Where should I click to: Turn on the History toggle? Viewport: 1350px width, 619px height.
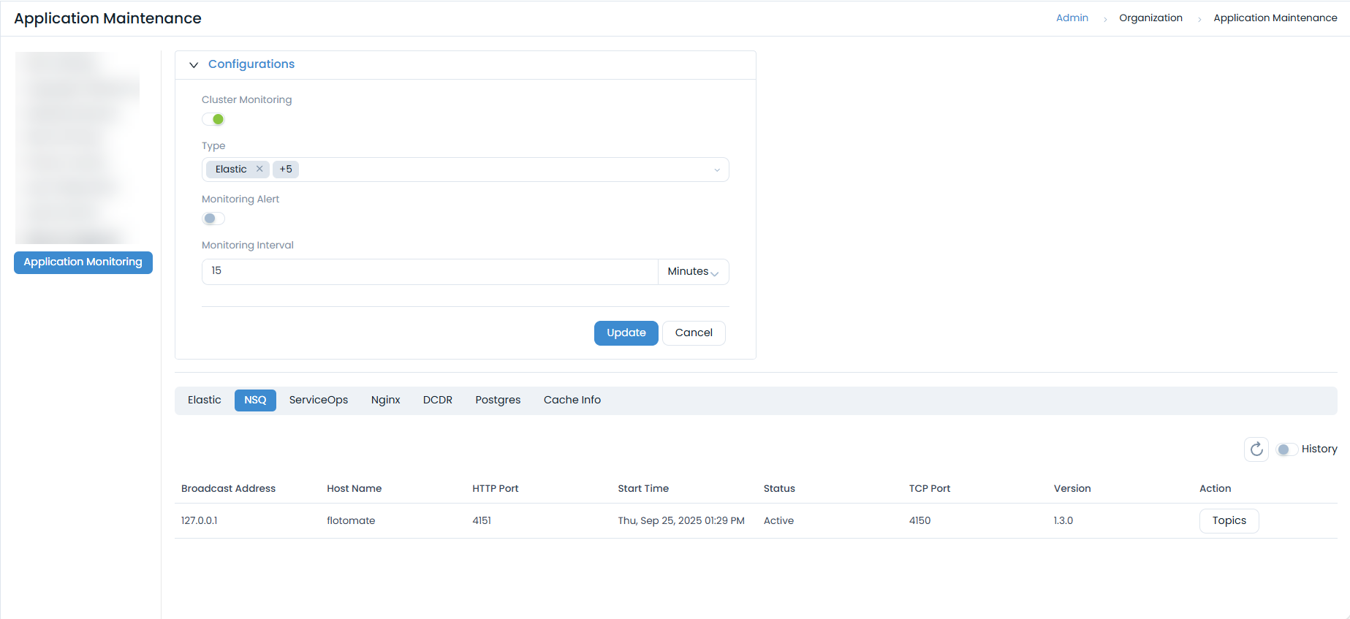pos(1286,449)
